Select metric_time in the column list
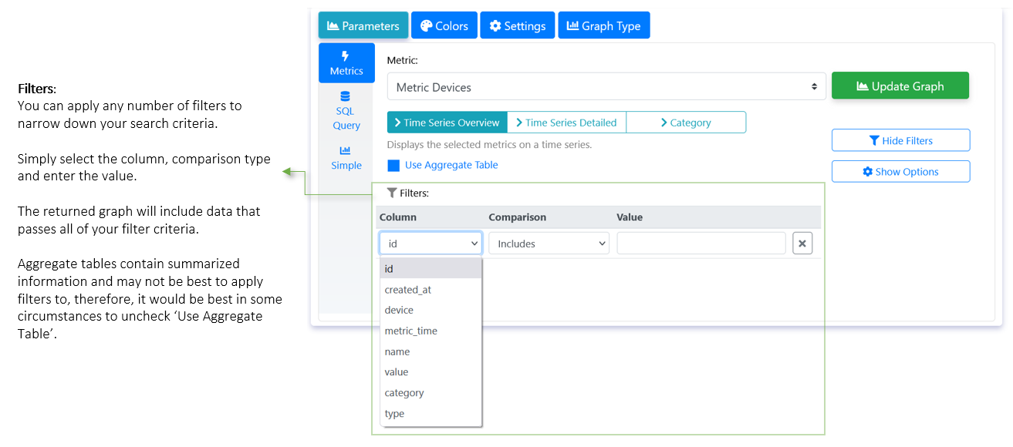The image size is (1013, 447). coord(431,331)
